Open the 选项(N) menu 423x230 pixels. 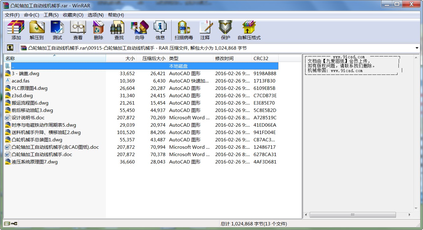[95, 15]
